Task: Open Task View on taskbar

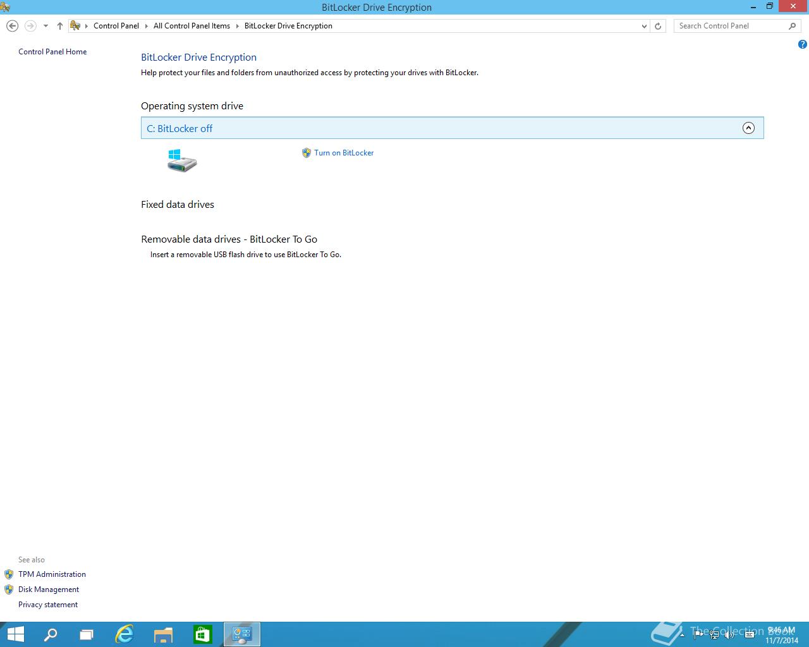Action: tap(87, 634)
